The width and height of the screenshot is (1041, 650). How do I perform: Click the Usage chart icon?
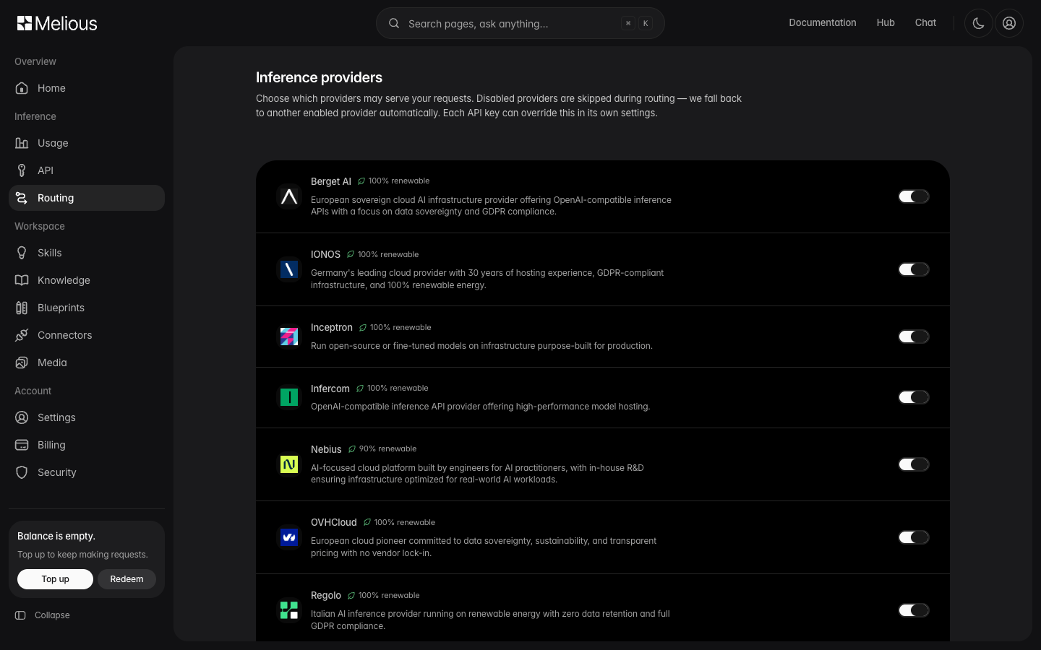click(x=22, y=143)
